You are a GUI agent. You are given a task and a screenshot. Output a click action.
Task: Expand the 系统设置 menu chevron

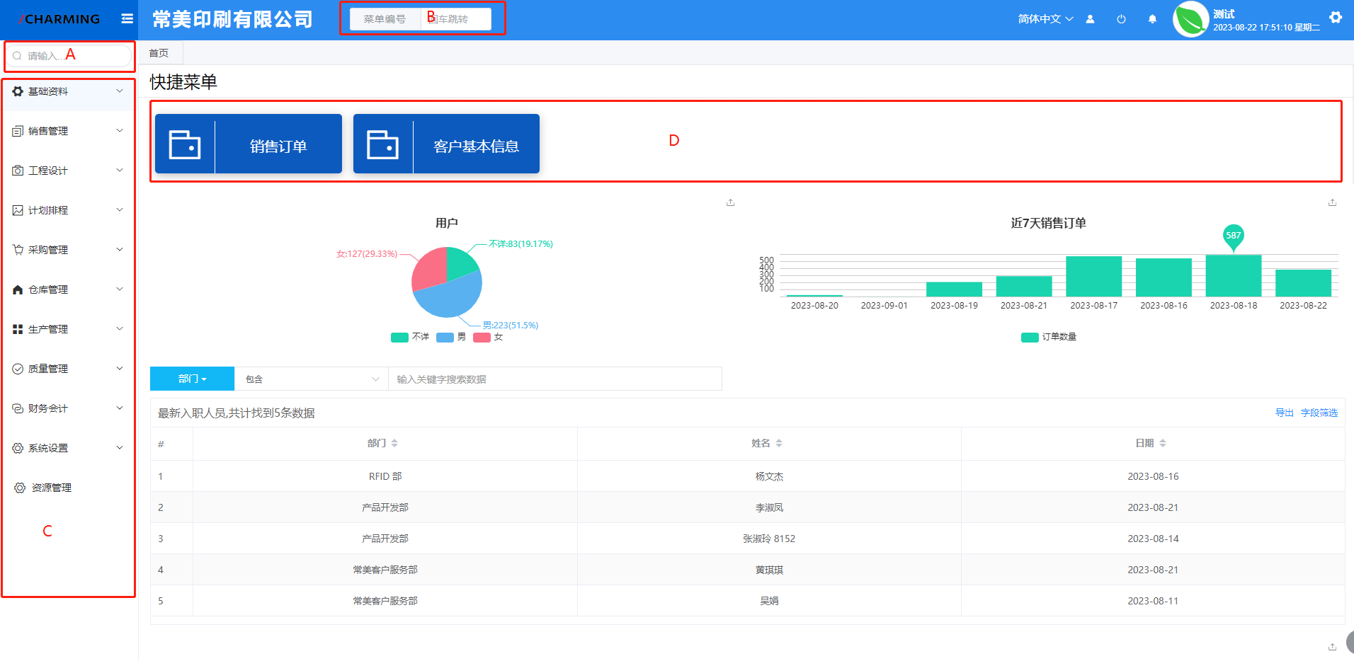120,447
